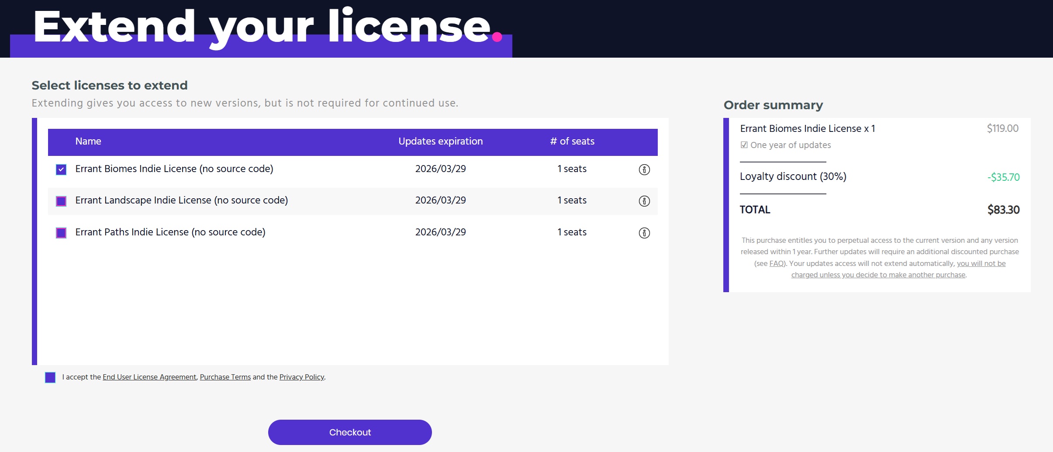Viewport: 1053px width, 452px height.
Task: Open the Purchase Terms link
Action: (225, 377)
